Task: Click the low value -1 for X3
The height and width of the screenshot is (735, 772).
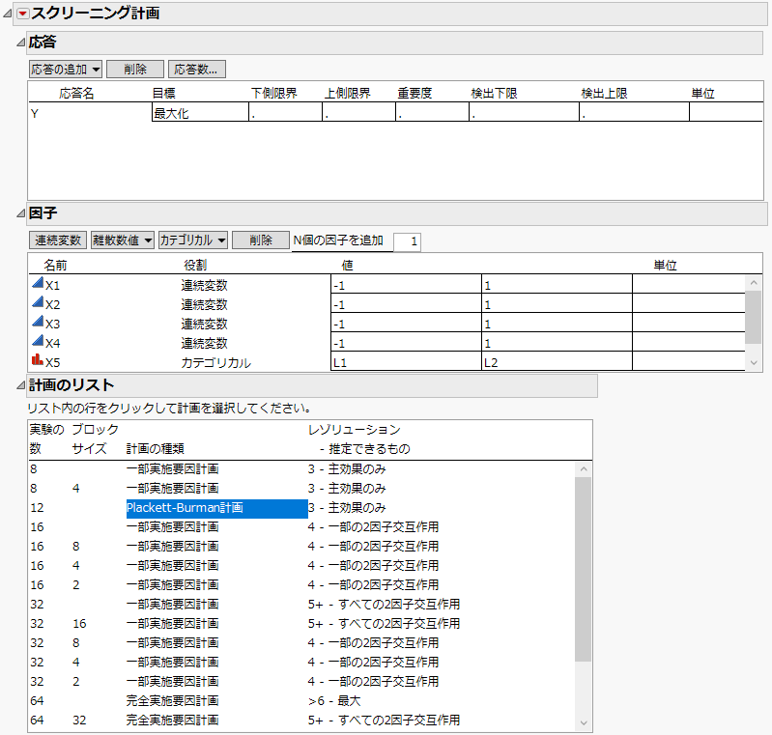Action: pyautogui.click(x=406, y=323)
